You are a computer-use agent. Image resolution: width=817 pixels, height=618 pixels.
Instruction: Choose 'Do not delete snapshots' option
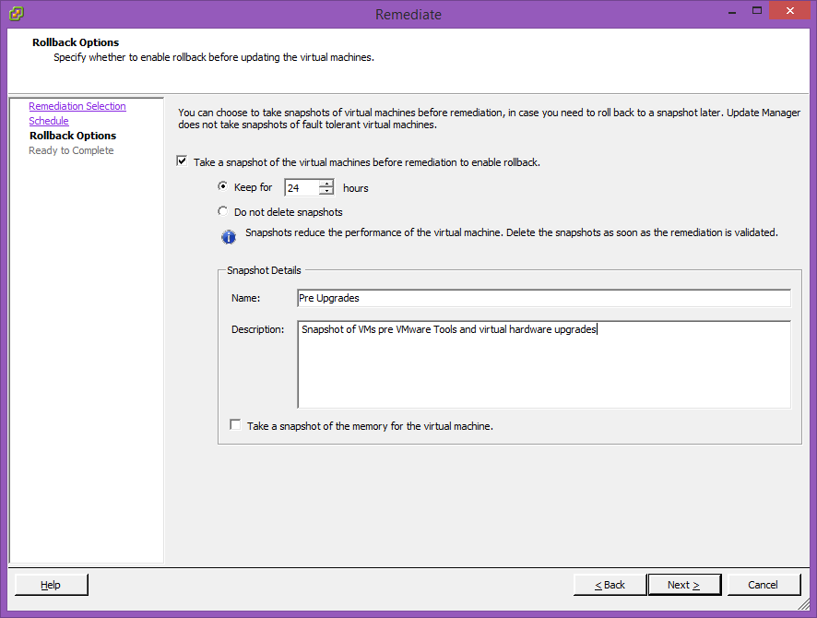point(222,211)
